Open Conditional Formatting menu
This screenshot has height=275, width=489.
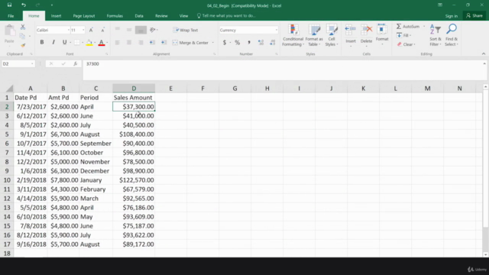click(x=293, y=36)
